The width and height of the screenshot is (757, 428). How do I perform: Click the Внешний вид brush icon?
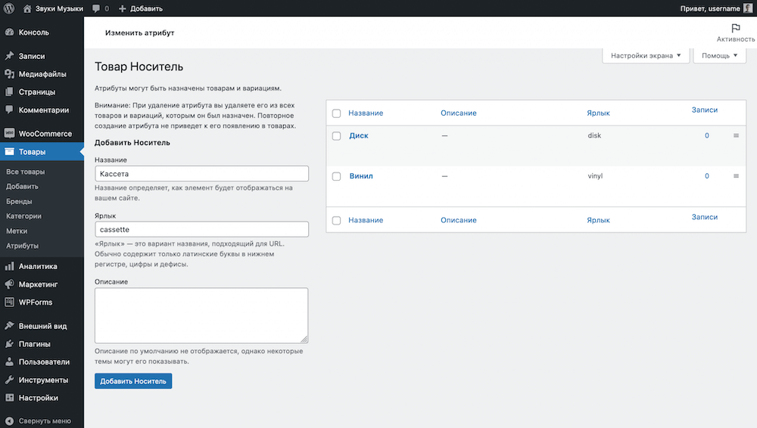pos(9,326)
